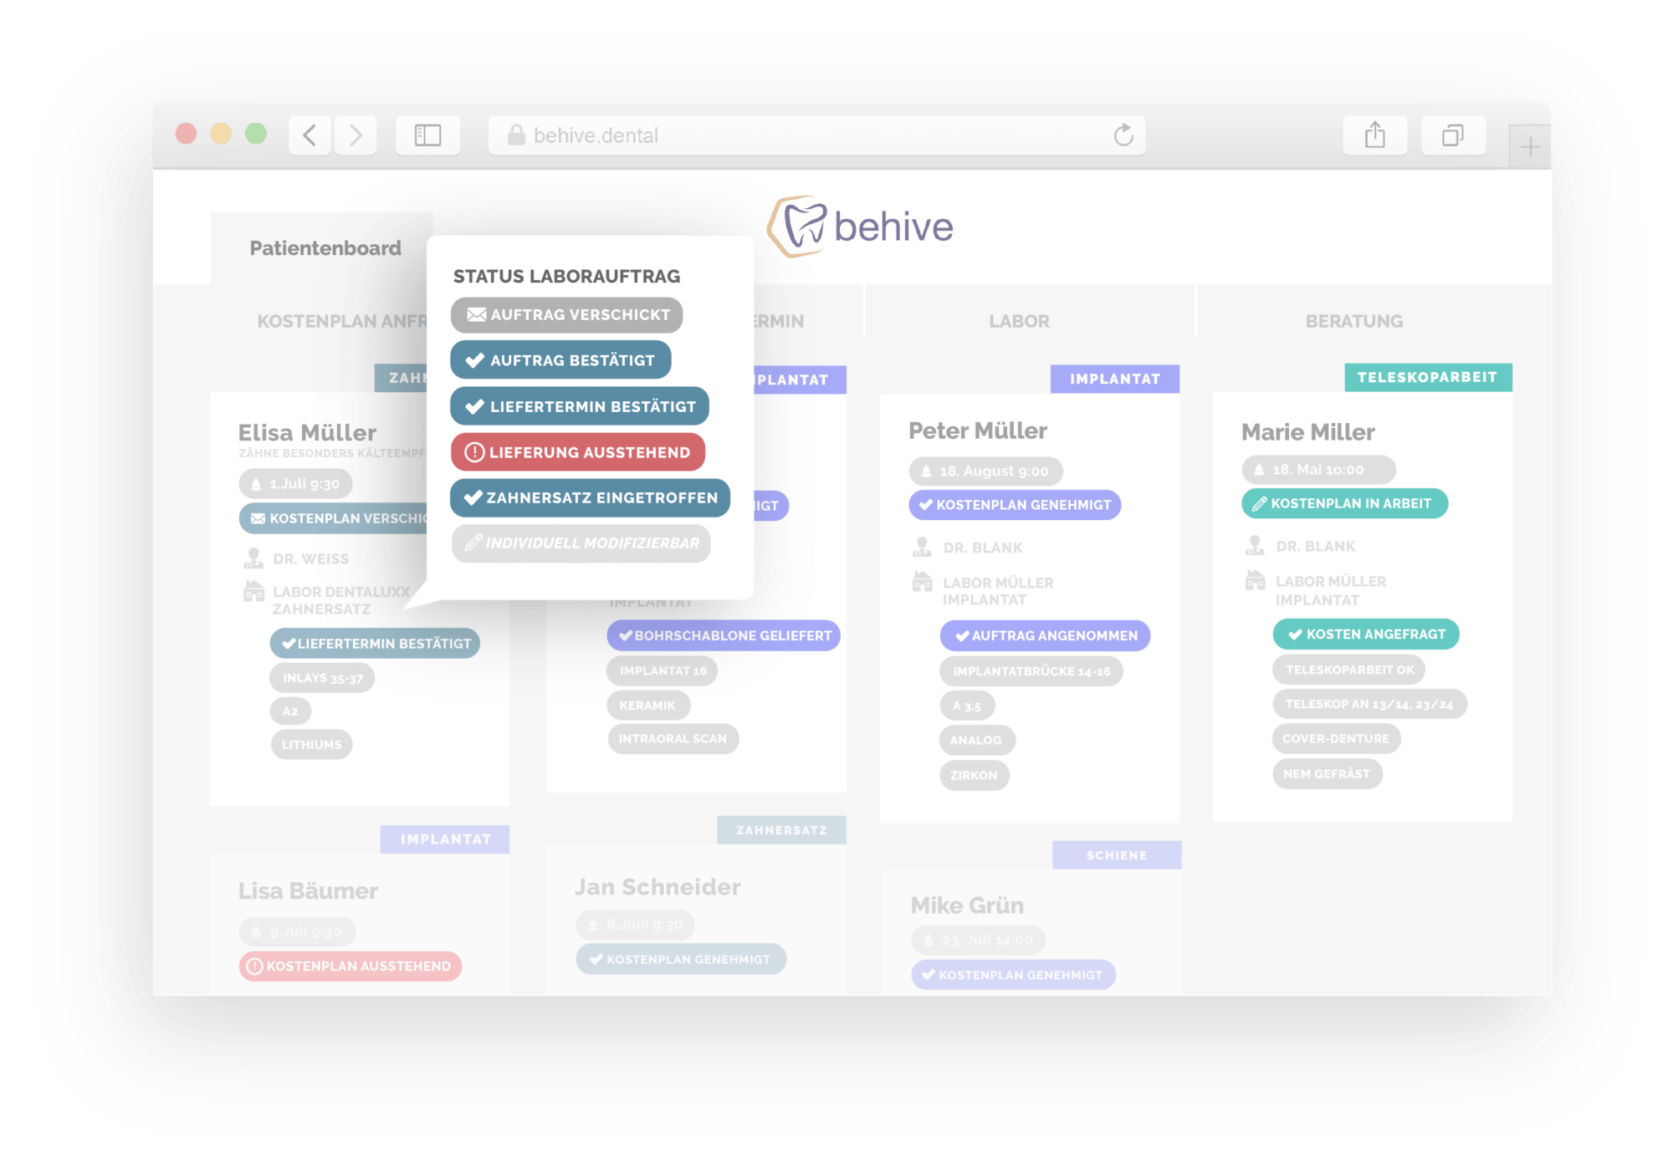Go back with the browser back arrow
Screen dimensions: 1673x1167
[310, 135]
